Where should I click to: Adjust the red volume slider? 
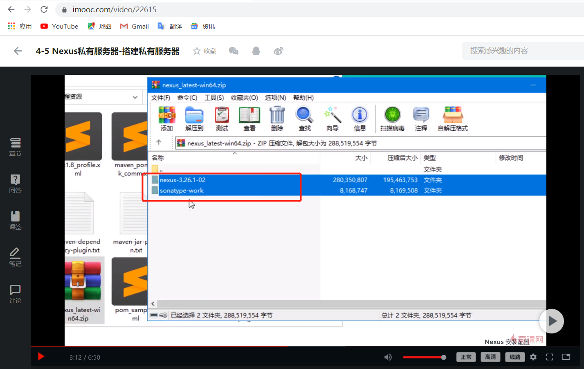(x=425, y=357)
